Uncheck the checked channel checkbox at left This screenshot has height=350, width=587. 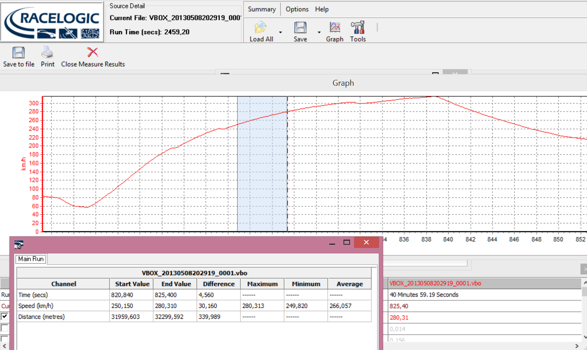coord(4,317)
